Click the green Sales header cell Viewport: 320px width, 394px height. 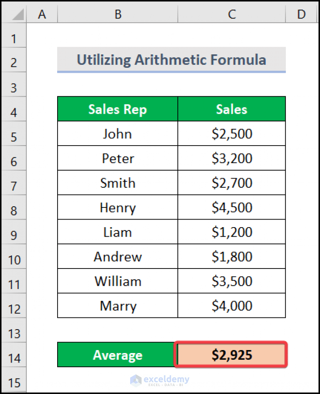click(x=232, y=109)
